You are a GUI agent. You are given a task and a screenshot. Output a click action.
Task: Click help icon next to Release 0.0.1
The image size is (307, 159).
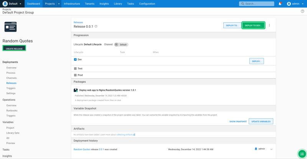click(x=96, y=26)
